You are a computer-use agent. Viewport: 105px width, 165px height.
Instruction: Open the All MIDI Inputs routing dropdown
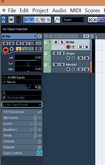click(x=22, y=77)
